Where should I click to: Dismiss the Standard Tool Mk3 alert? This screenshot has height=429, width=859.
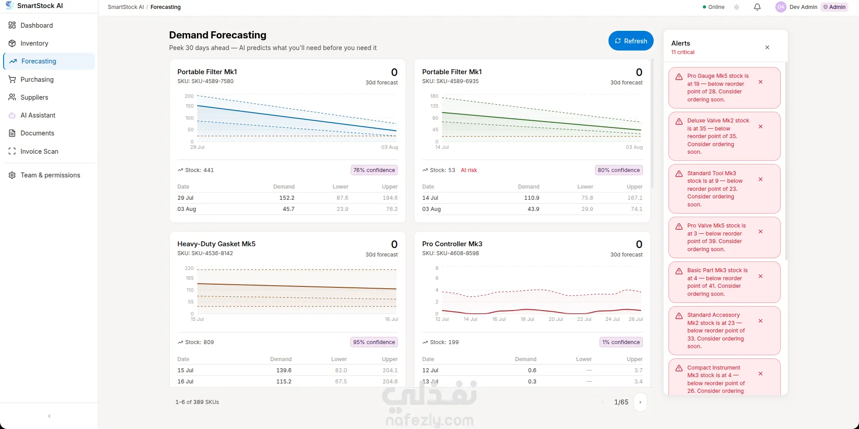pyautogui.click(x=761, y=179)
